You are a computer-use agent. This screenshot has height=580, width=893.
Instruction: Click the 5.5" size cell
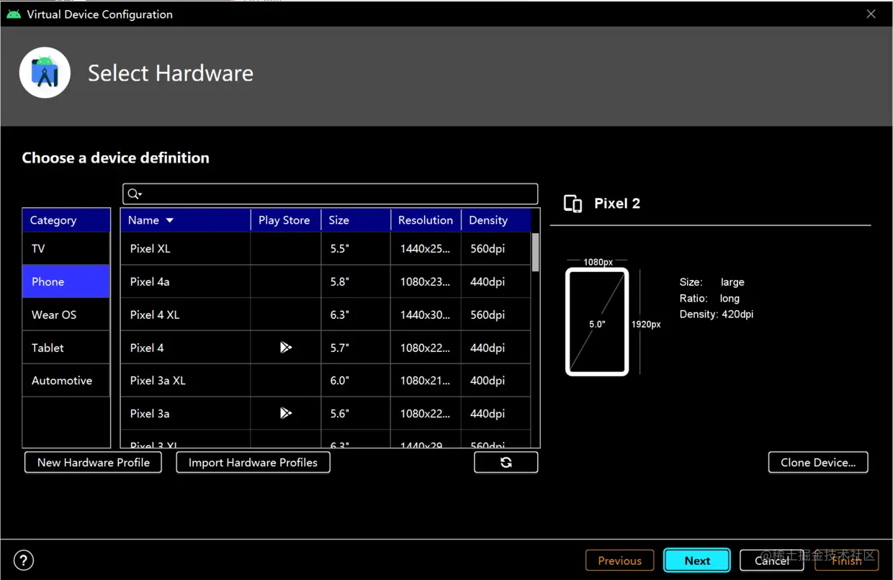[356, 248]
